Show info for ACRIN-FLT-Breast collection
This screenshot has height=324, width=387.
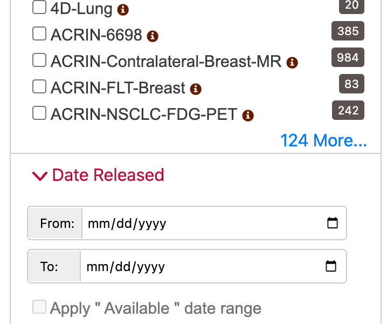[x=196, y=89]
